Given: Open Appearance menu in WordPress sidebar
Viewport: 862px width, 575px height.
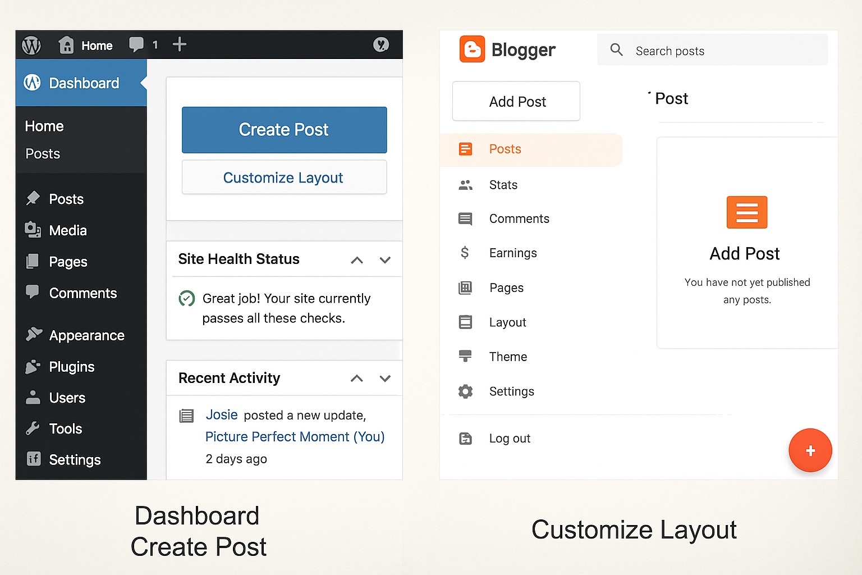Looking at the screenshot, I should point(86,335).
